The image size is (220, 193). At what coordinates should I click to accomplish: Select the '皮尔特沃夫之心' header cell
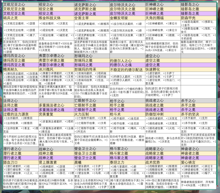pos(127,4)
